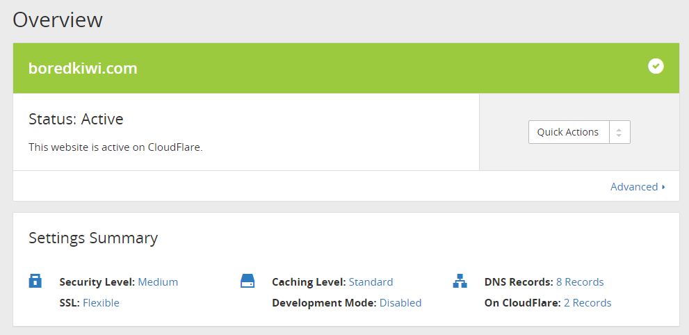This screenshot has width=689, height=335.
Task: Click the DNS network tree icon
Action: pyautogui.click(x=460, y=281)
